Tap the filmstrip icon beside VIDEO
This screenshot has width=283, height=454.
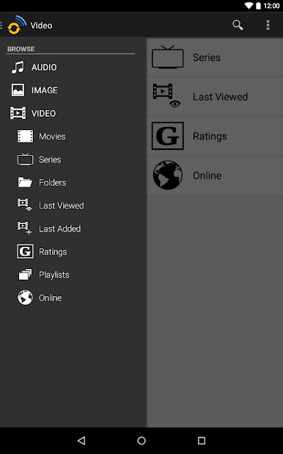(18, 113)
